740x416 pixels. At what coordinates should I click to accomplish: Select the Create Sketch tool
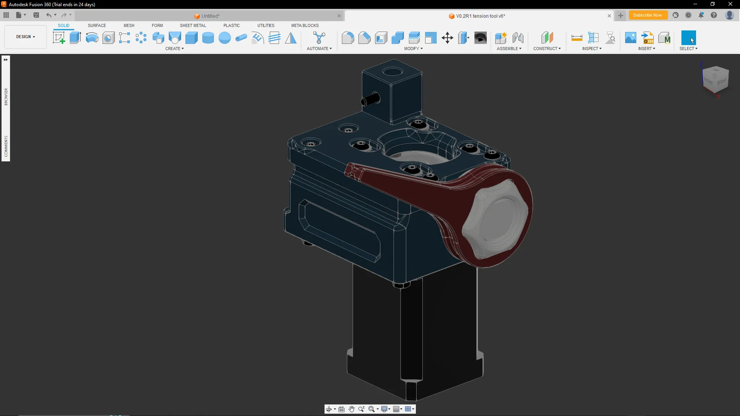tap(59, 38)
